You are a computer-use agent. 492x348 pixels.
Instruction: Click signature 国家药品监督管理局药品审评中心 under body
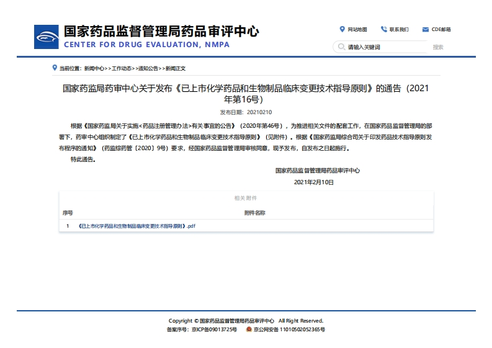tap(318, 171)
